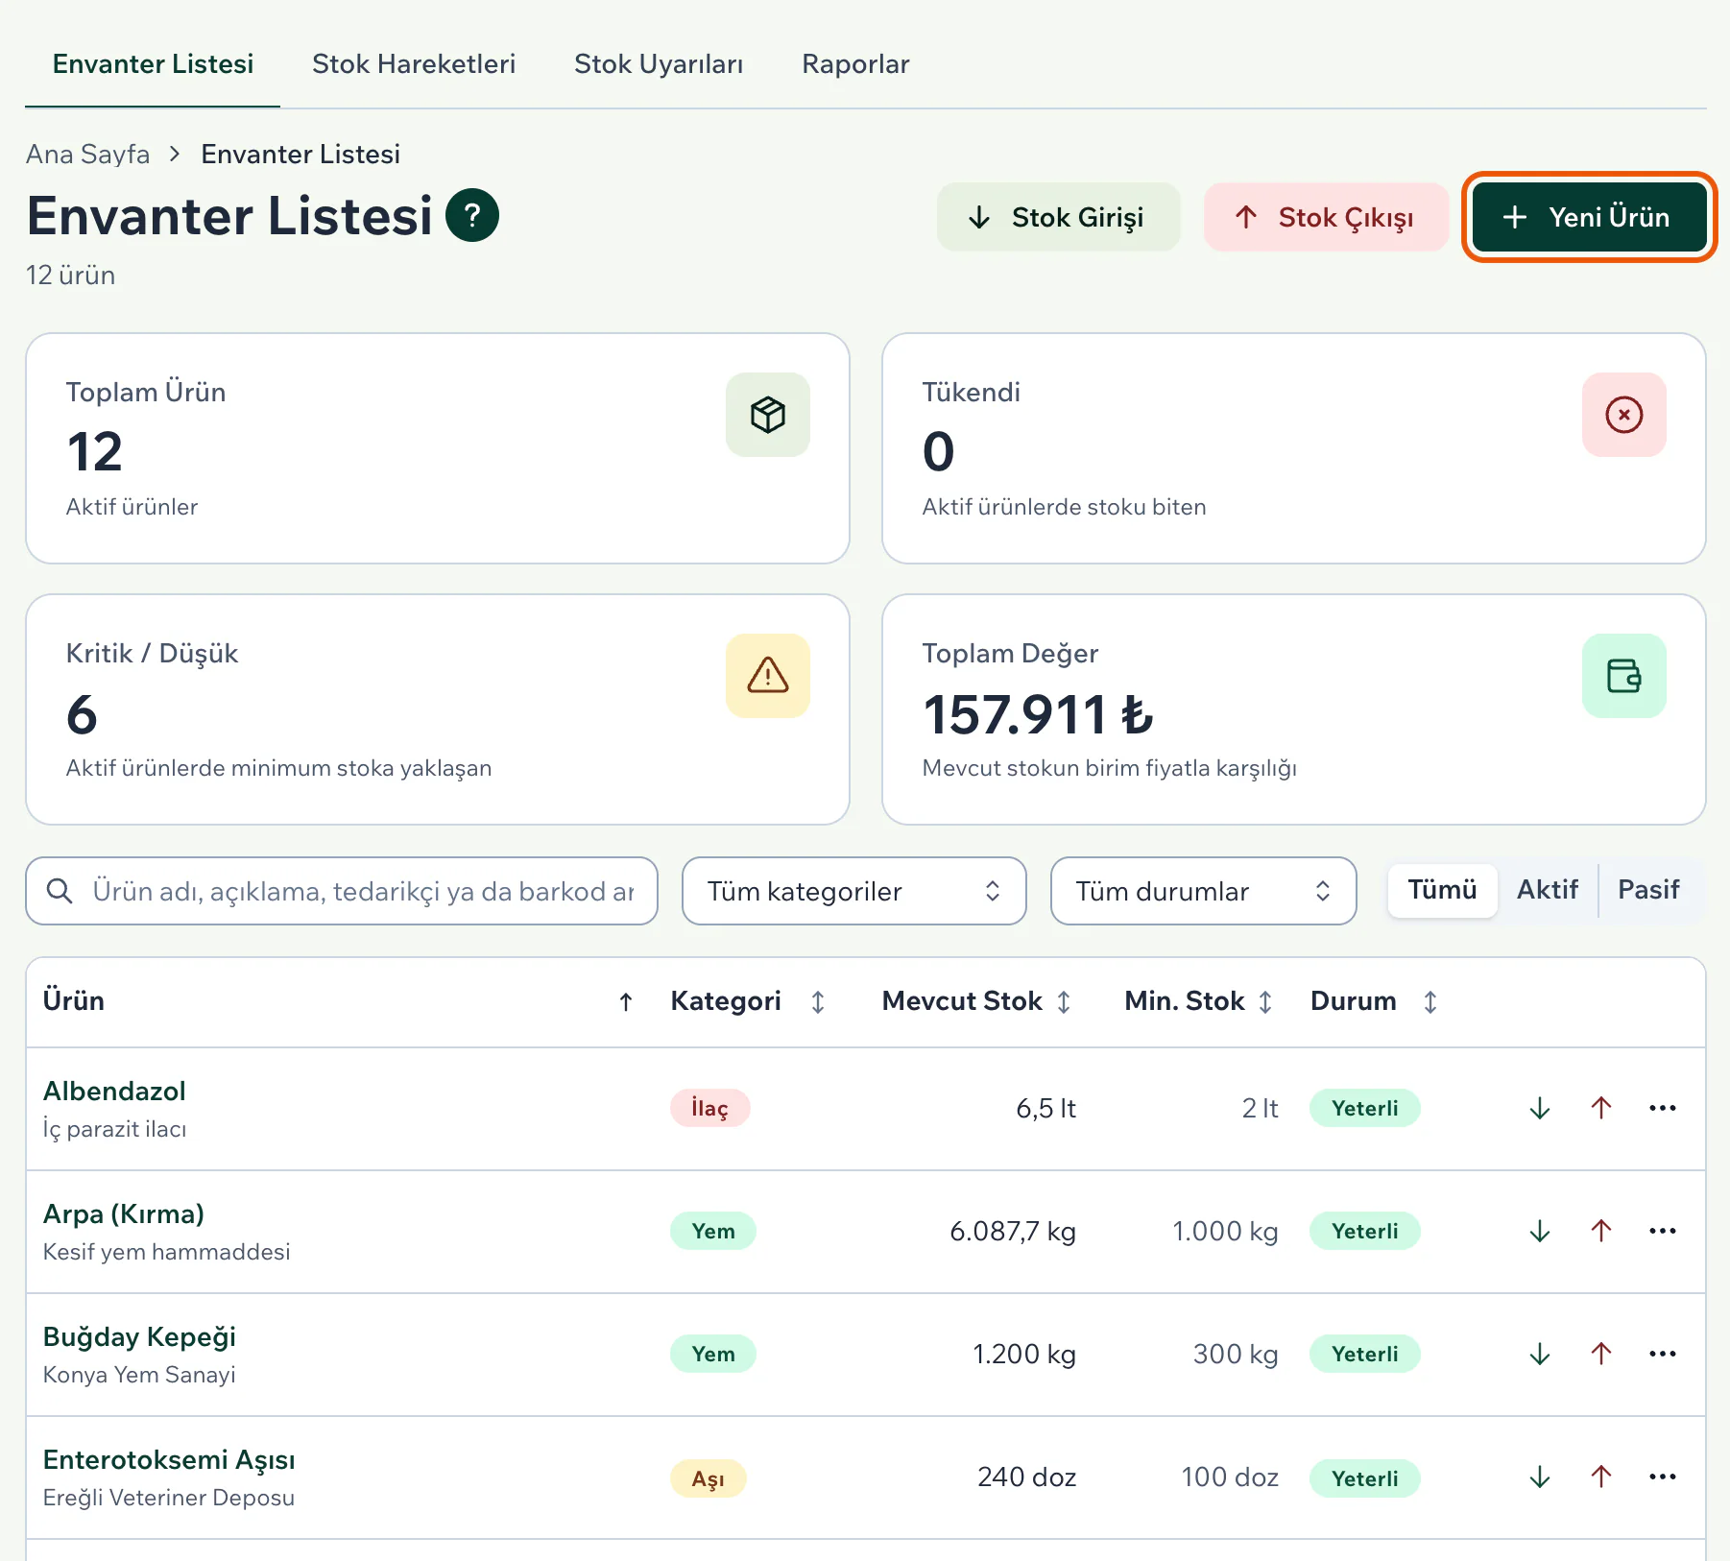
Task: Open more options for Albendazol row
Action: click(1663, 1109)
